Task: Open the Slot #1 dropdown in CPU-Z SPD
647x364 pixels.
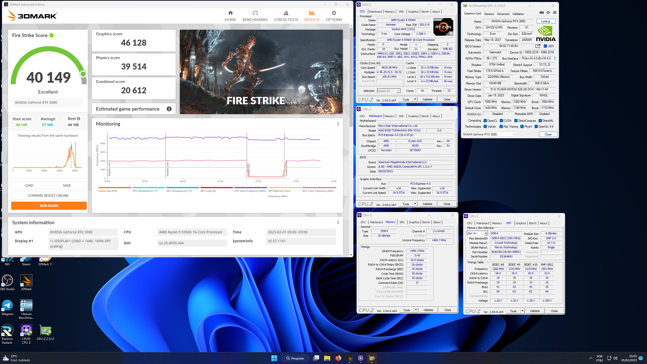Action: pos(477,233)
